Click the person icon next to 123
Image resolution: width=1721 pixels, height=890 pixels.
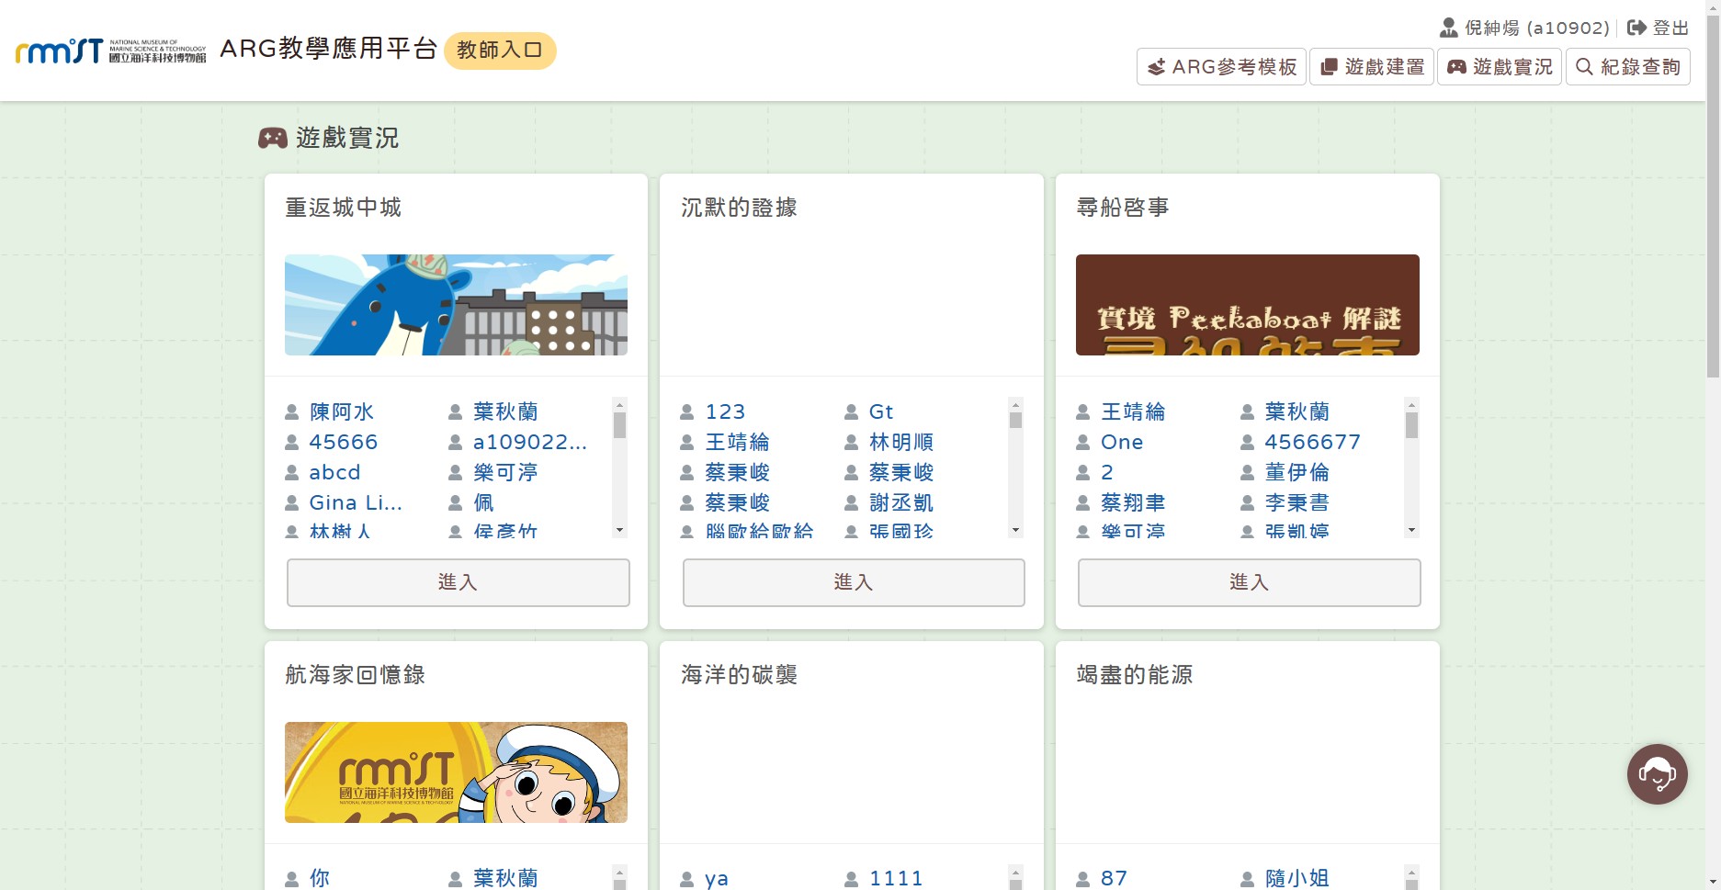tap(686, 412)
